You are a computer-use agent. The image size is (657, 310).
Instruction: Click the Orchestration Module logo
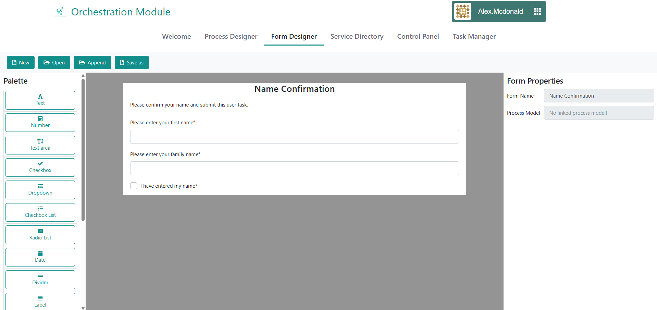pyautogui.click(x=60, y=12)
